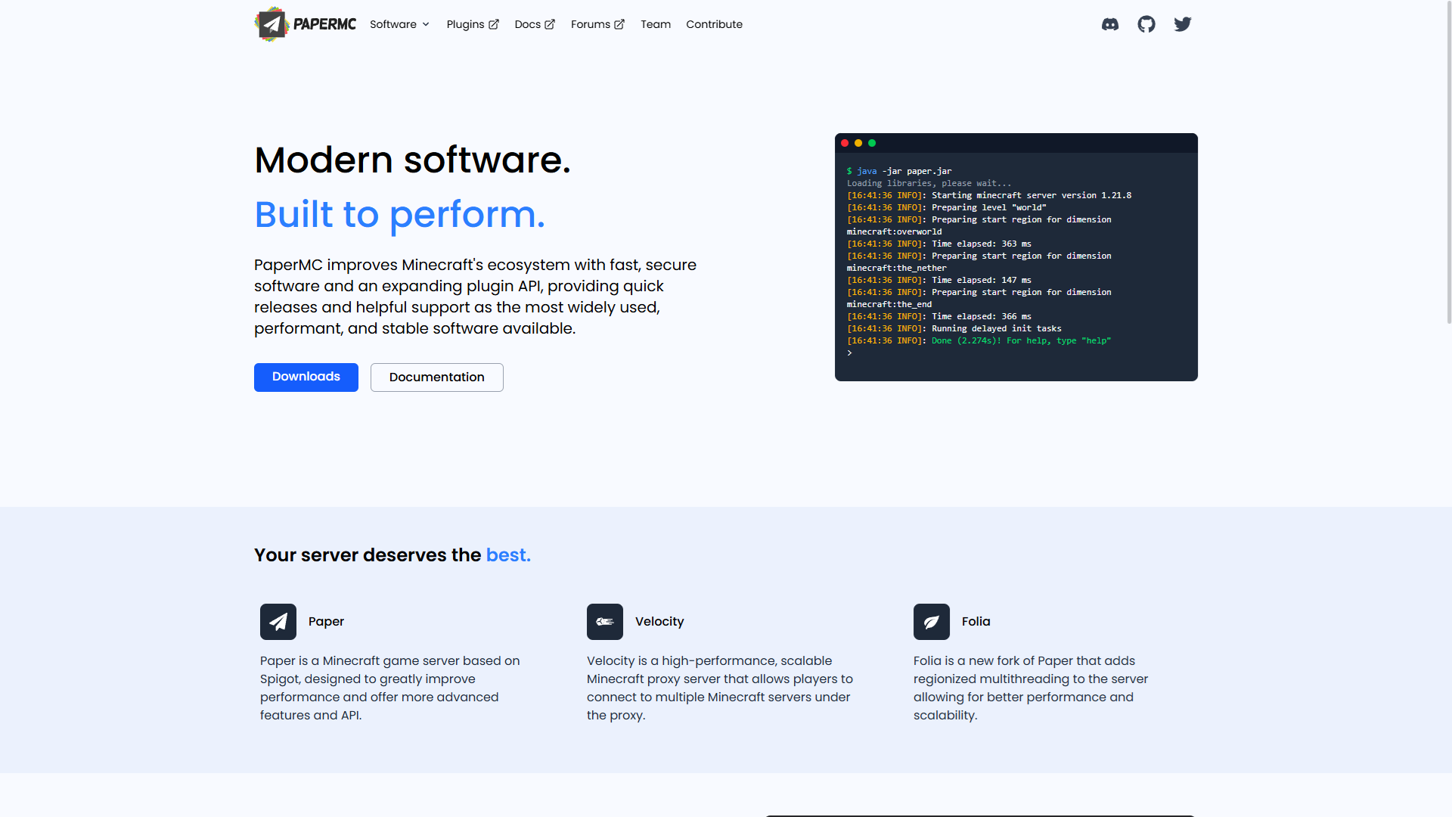Click the PAPERMC wordmark text
The image size is (1452, 817).
[324, 24]
